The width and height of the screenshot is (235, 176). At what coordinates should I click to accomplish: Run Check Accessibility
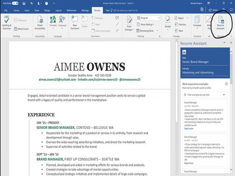pos(40,23)
